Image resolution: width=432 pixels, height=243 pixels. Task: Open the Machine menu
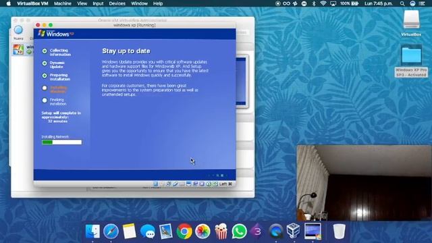[63, 3]
